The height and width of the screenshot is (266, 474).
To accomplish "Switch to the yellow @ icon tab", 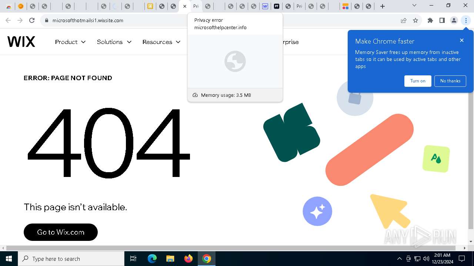I will coord(150,6).
